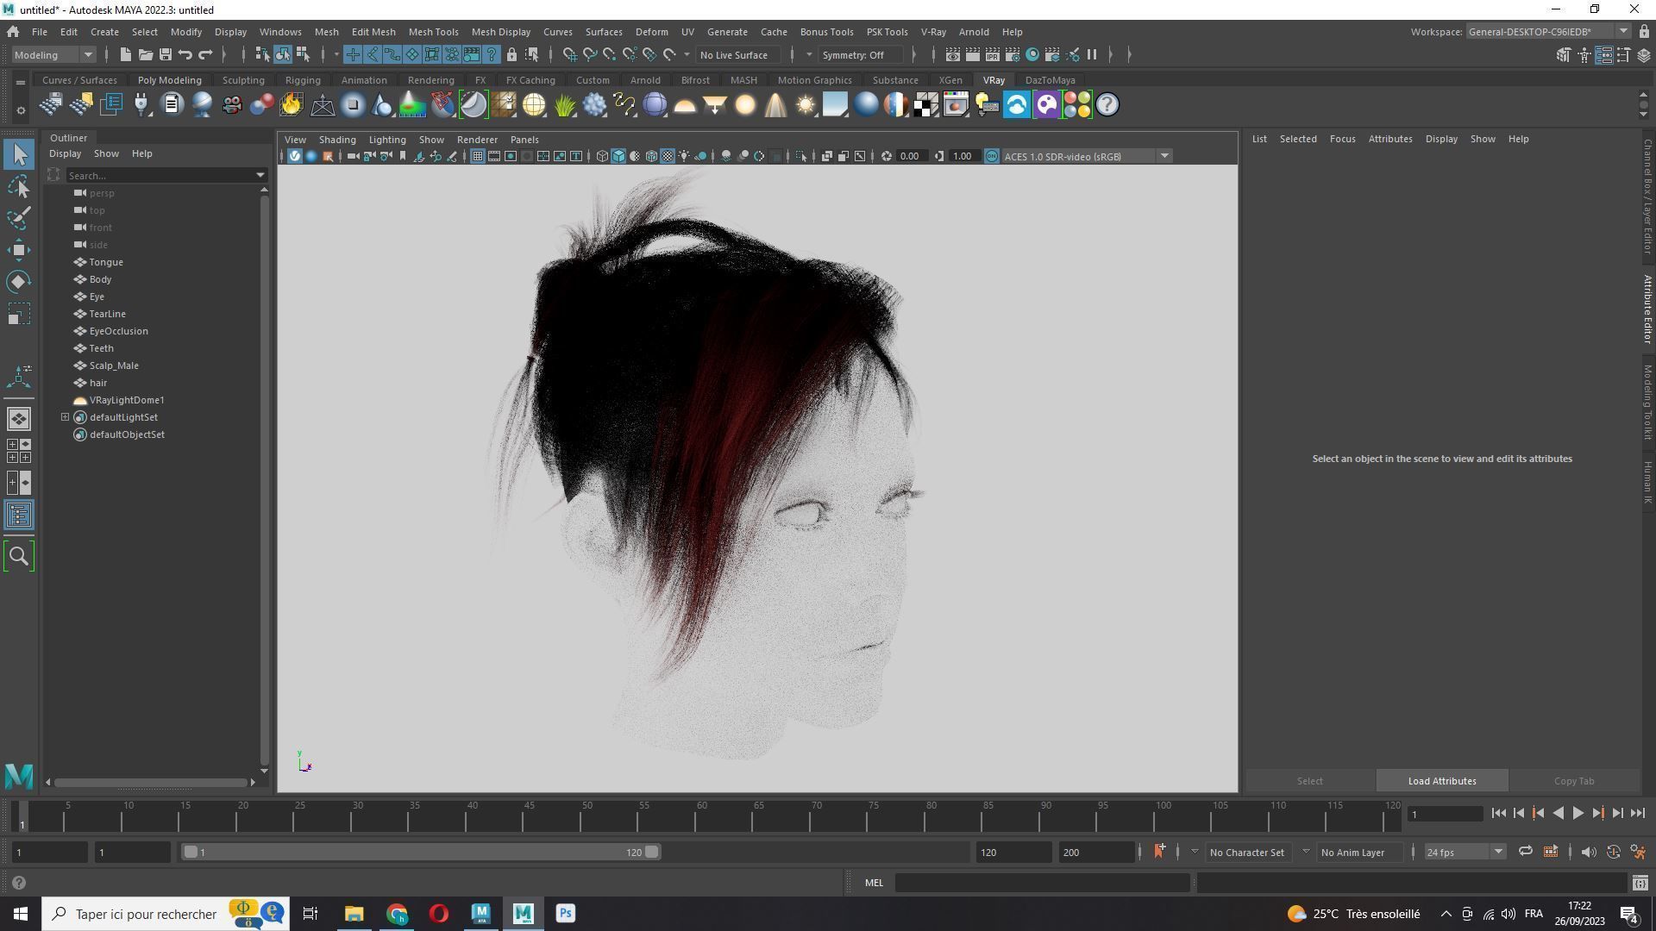Open the Attribute Editor vertical tab
The width and height of the screenshot is (1656, 931).
pyautogui.click(x=1647, y=309)
